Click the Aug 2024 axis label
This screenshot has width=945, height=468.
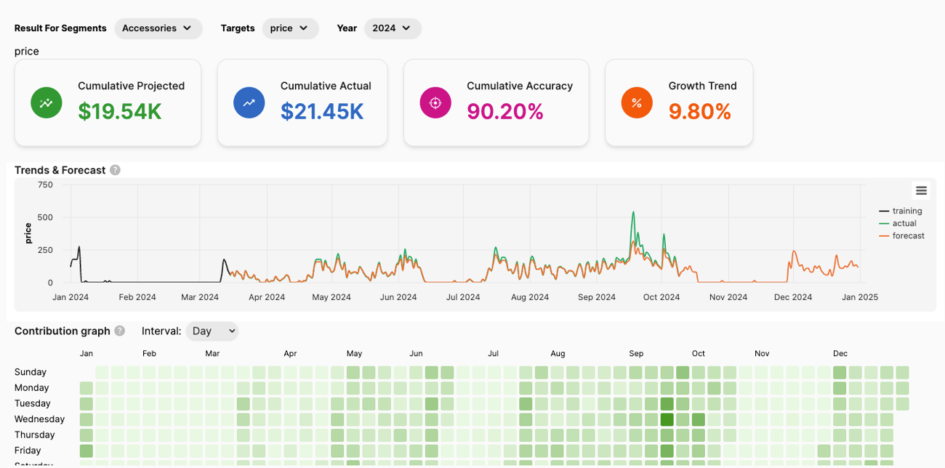(x=530, y=297)
